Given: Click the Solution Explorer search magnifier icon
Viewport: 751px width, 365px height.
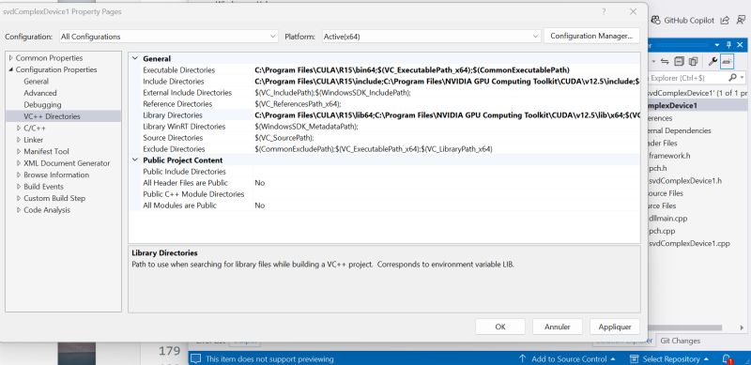Looking at the screenshot, I should (733, 77).
